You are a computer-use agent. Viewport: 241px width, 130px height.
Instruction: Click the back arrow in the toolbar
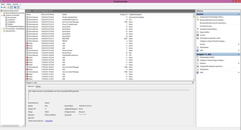pyautogui.click(x=2, y=7)
